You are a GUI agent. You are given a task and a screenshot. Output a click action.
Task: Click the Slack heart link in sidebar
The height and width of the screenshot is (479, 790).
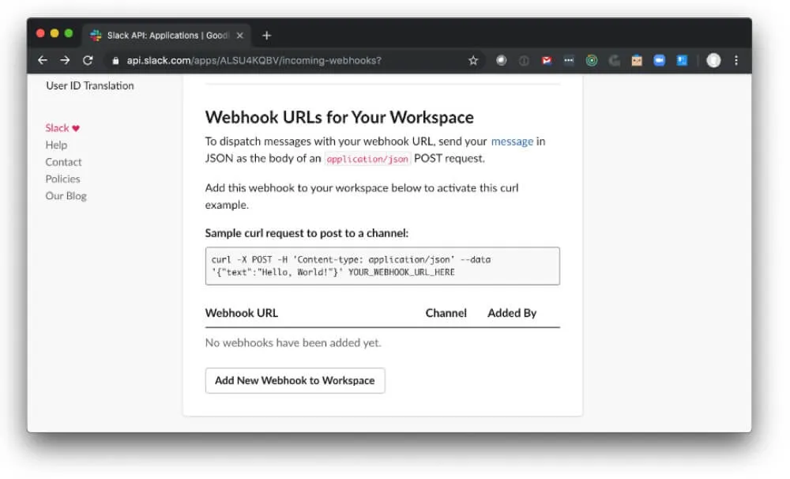(x=62, y=127)
